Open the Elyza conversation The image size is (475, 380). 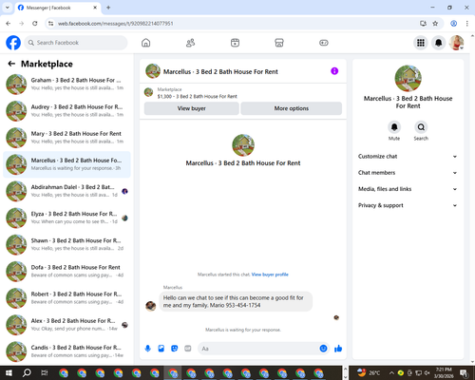pyautogui.click(x=66, y=218)
